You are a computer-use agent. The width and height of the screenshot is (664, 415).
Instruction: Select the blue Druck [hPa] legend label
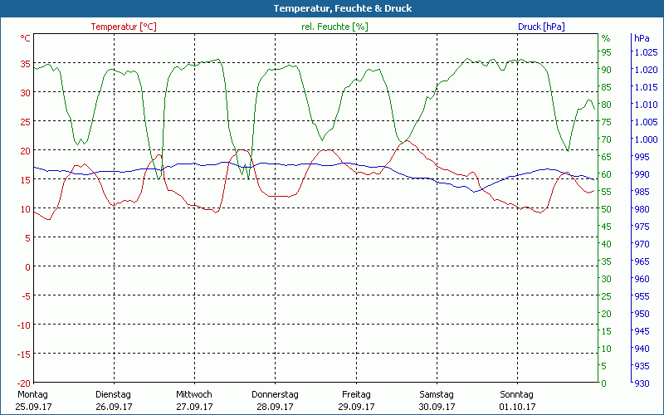[x=541, y=27]
